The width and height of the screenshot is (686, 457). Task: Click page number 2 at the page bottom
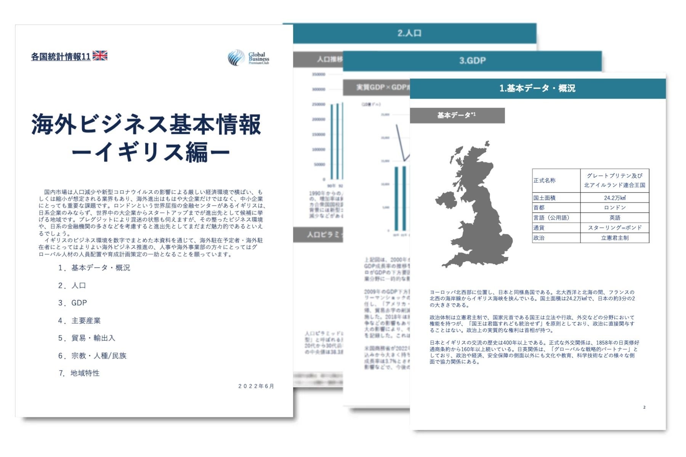click(x=644, y=407)
